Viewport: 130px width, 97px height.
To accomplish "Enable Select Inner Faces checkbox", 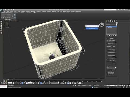I will click(107, 72).
